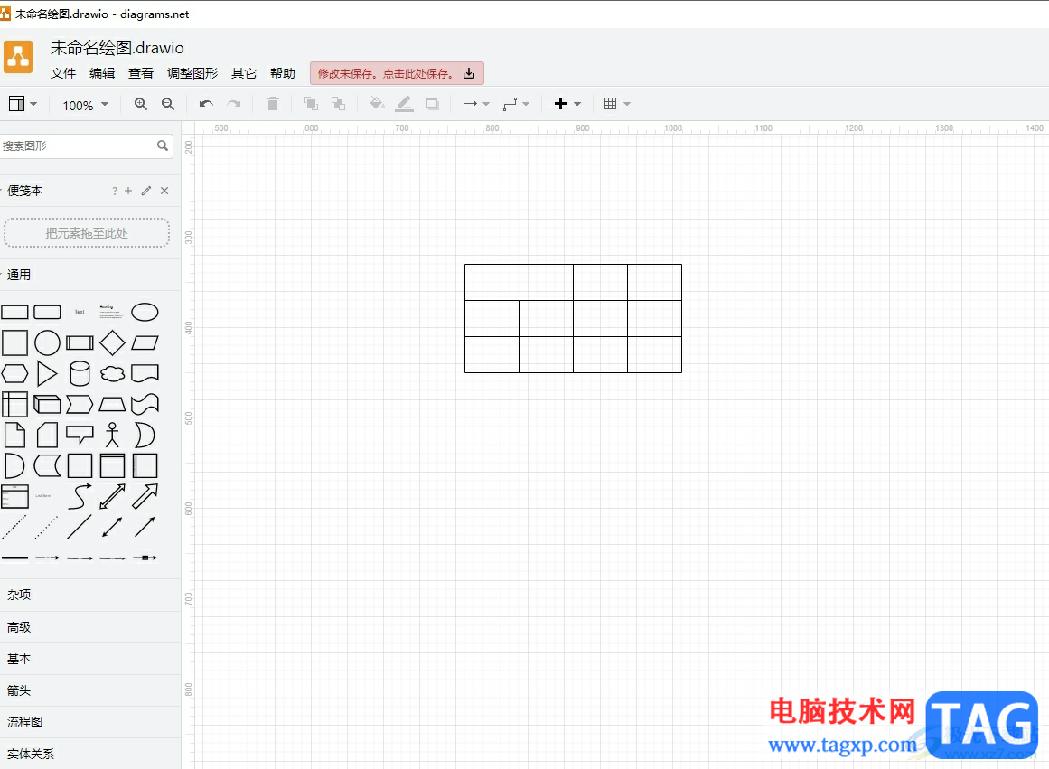Add to scratchpad with plus icon
The height and width of the screenshot is (769, 1049).
128,191
